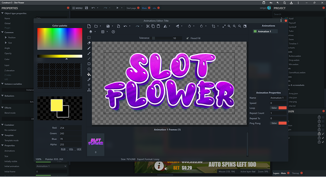This screenshot has width=326, height=177.
Task: Uncheck the Flood Fill checkbox
Action: click(187, 38)
